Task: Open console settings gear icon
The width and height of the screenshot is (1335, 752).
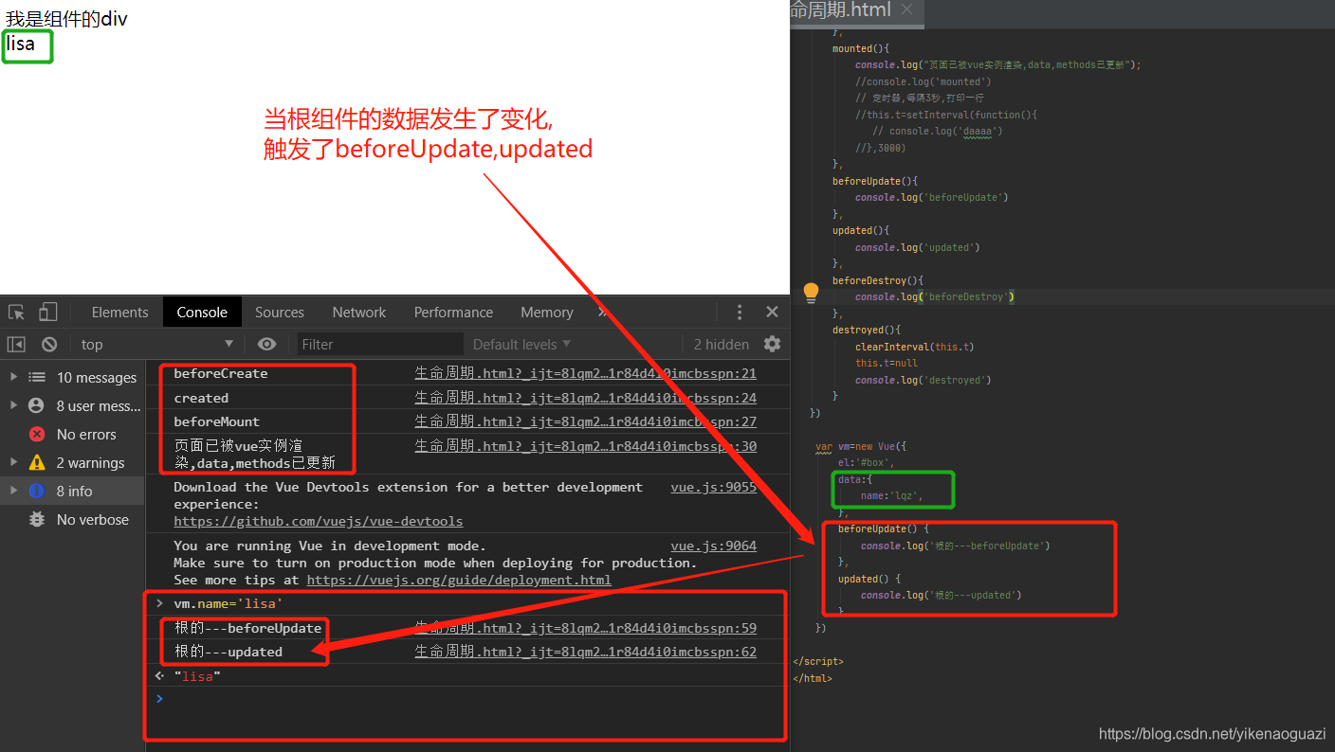Action: click(x=773, y=344)
